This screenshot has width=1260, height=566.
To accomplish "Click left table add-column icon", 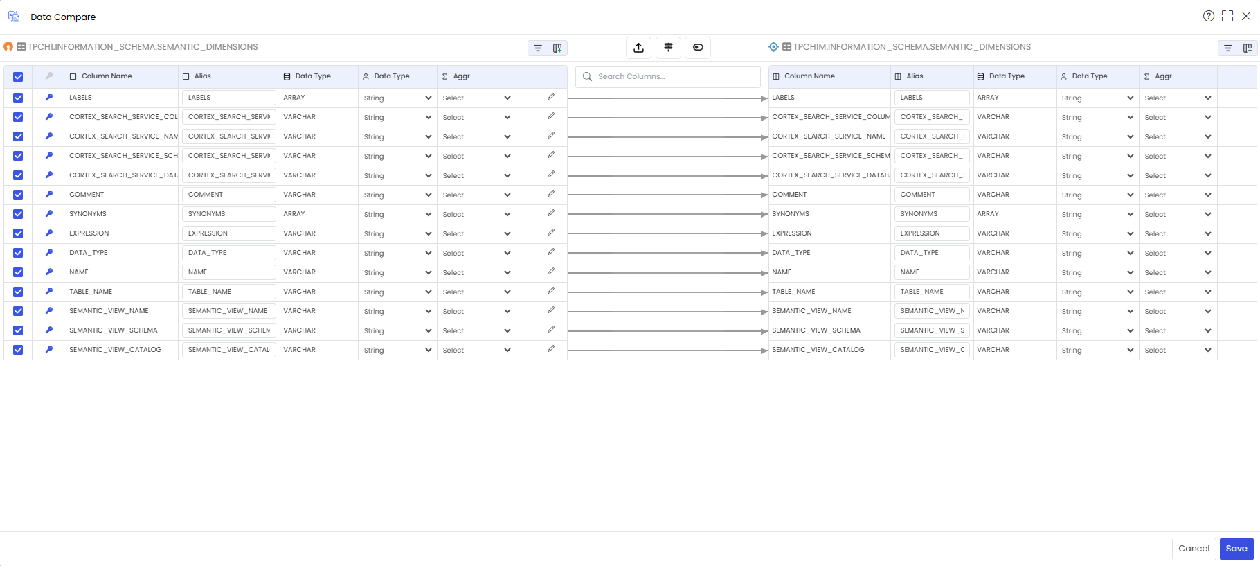I will 557,48.
